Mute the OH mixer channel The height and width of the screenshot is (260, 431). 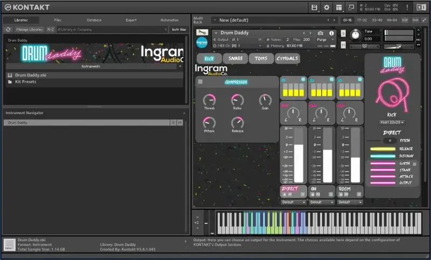(x=318, y=194)
